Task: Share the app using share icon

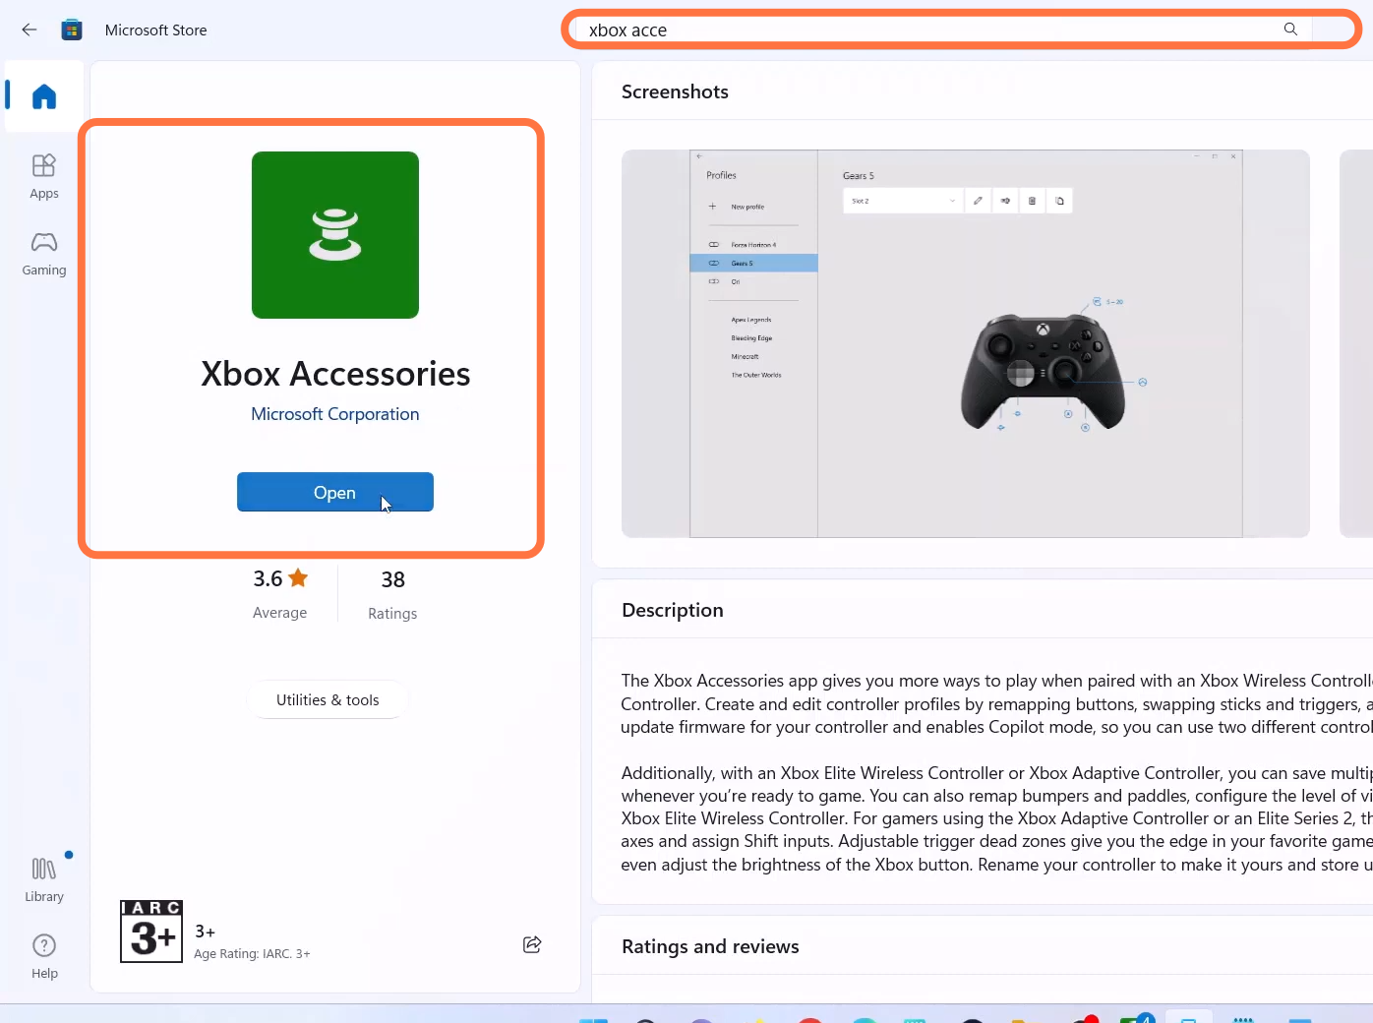Action: click(532, 944)
